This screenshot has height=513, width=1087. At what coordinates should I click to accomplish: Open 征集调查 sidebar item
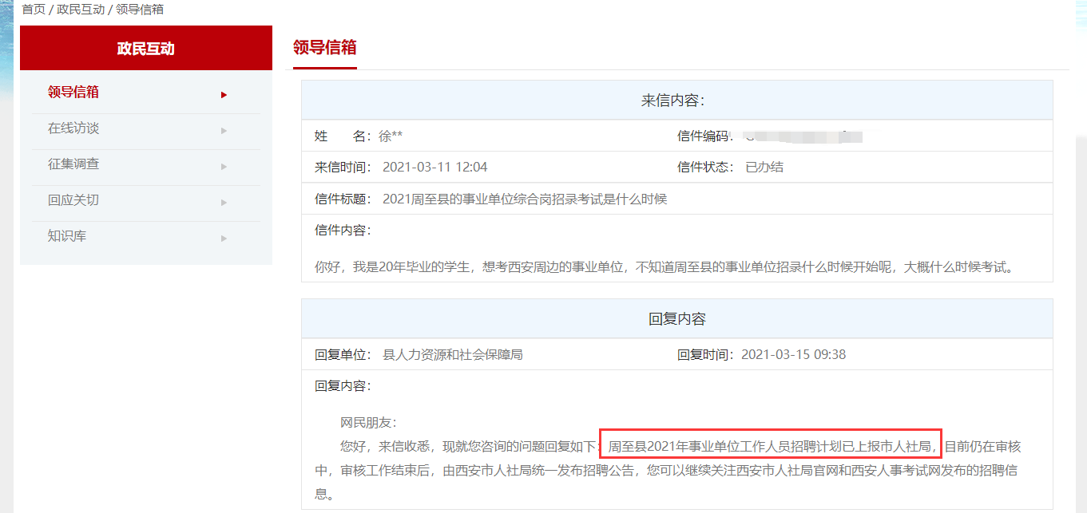[73, 164]
